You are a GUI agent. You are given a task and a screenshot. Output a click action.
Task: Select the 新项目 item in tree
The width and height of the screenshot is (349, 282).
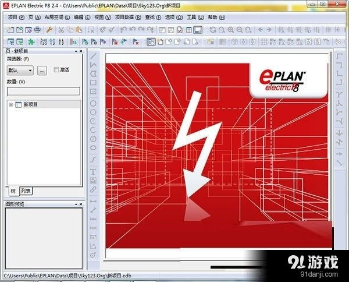pos(30,104)
